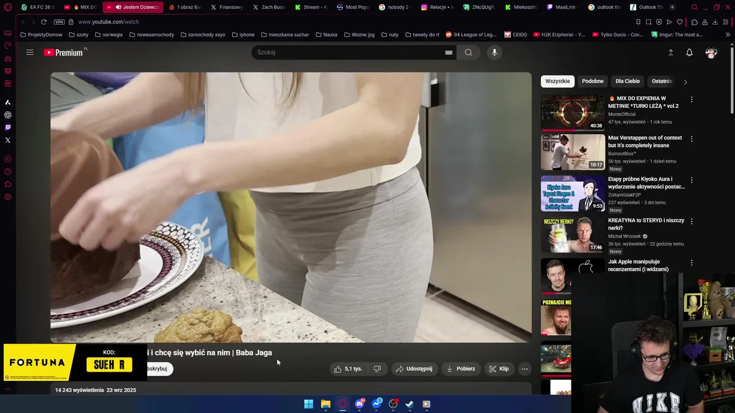This screenshot has width=735, height=413.
Task: Open Aria AI in Opera sidebar
Action: (x=7, y=102)
